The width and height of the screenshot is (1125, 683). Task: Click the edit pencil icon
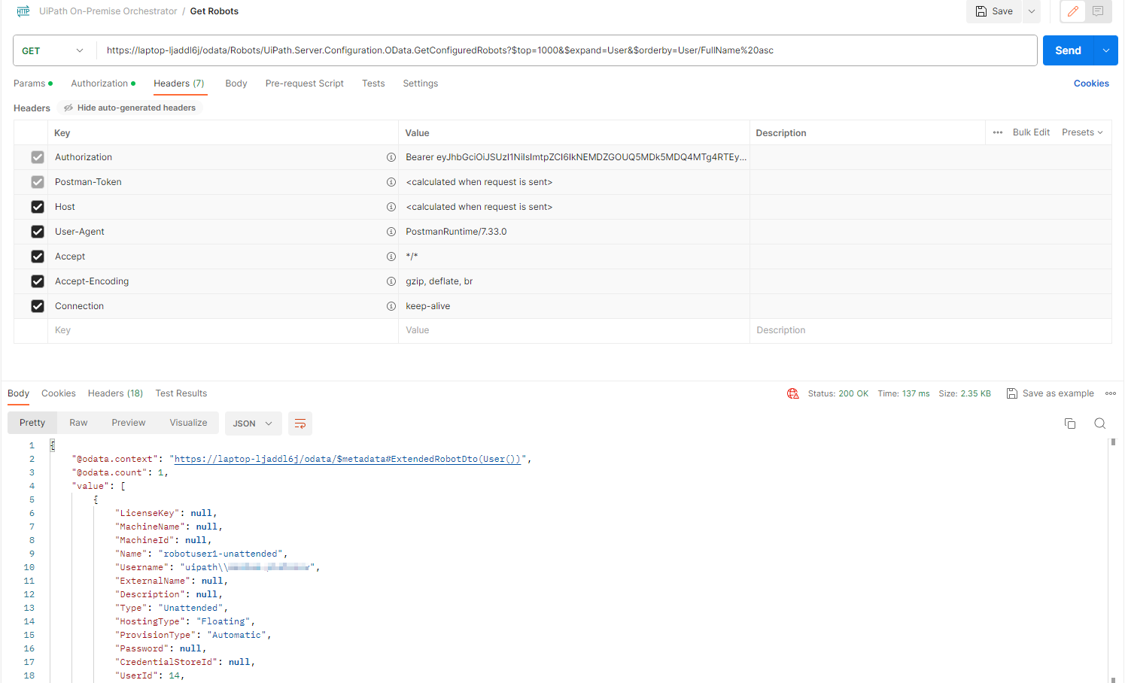pyautogui.click(x=1073, y=11)
